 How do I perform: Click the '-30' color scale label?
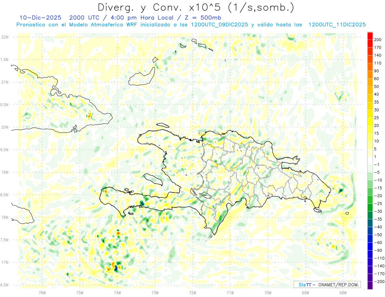tap(378, 211)
